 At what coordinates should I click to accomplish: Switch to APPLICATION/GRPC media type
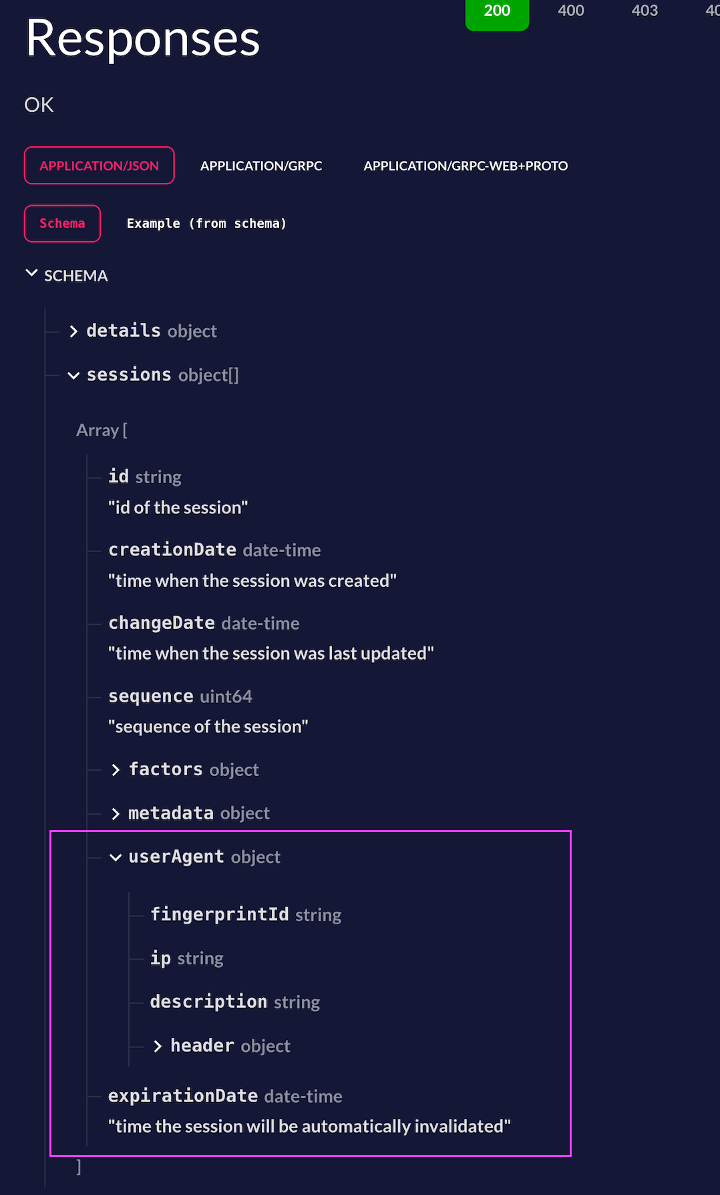pos(261,166)
